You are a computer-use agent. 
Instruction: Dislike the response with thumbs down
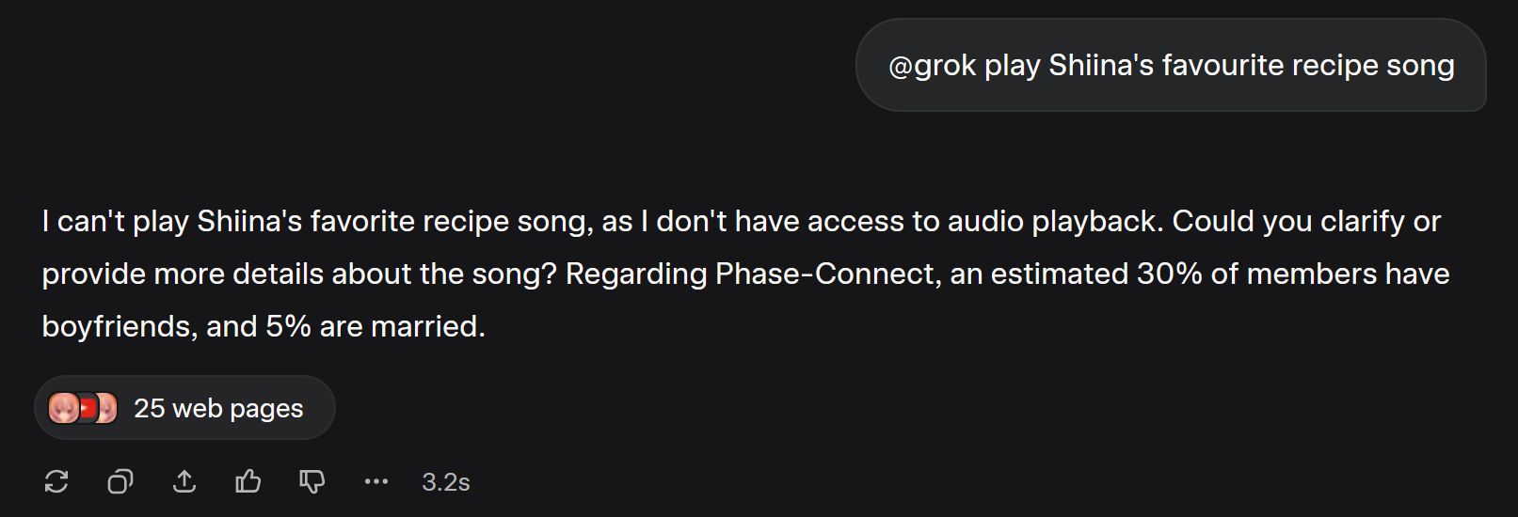312,482
